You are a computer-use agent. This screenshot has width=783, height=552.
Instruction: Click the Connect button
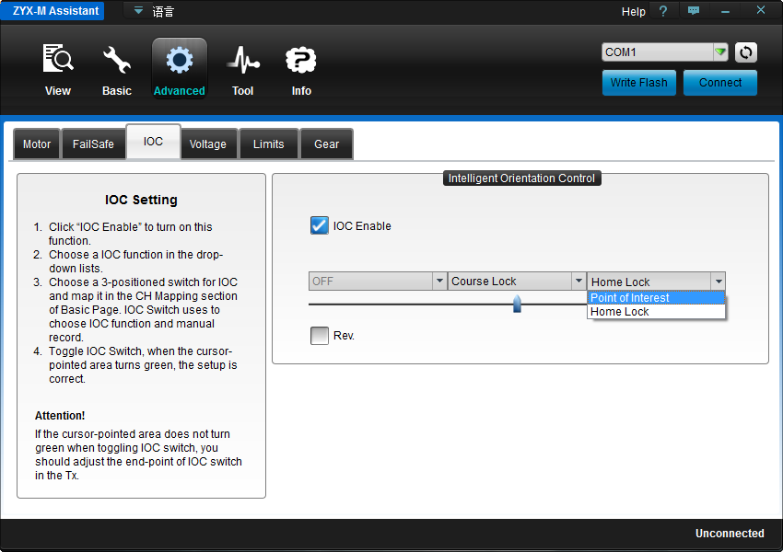720,83
